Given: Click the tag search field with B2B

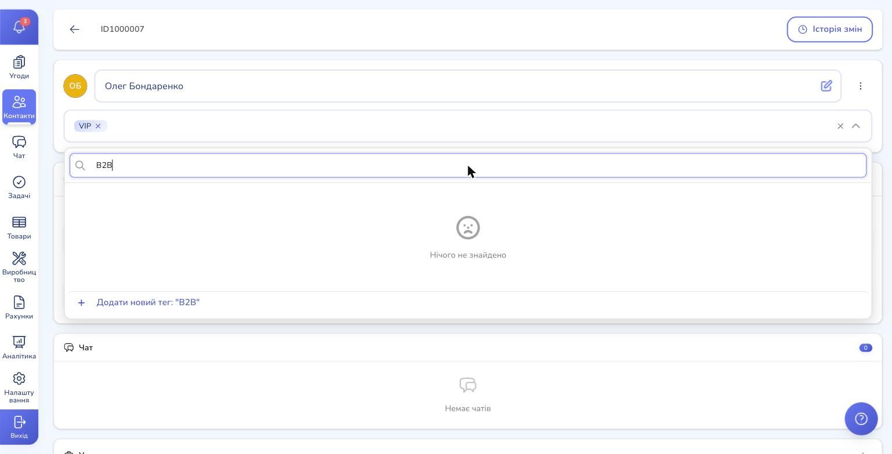Looking at the screenshot, I should coord(468,165).
